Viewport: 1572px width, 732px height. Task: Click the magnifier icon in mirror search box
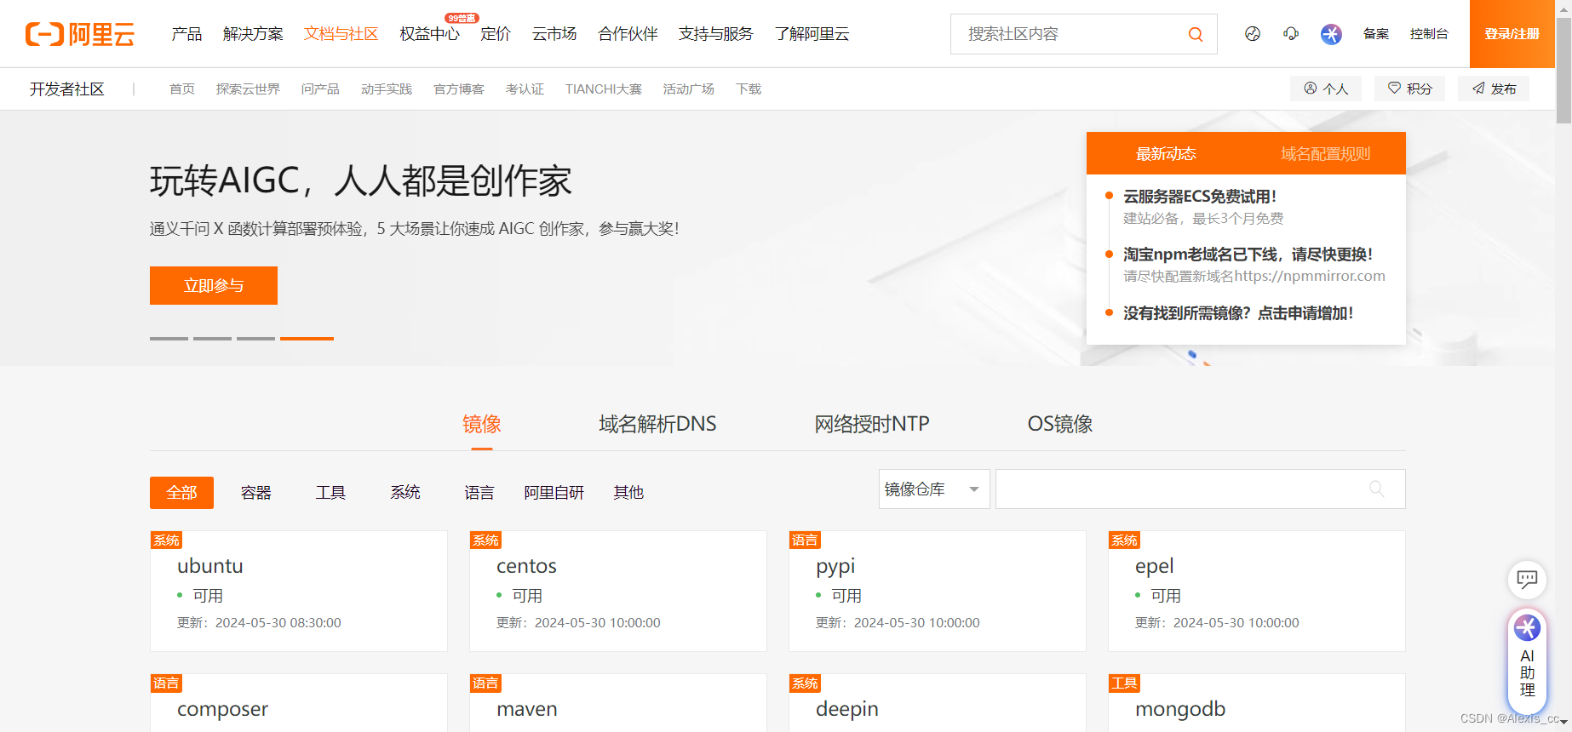1376,489
